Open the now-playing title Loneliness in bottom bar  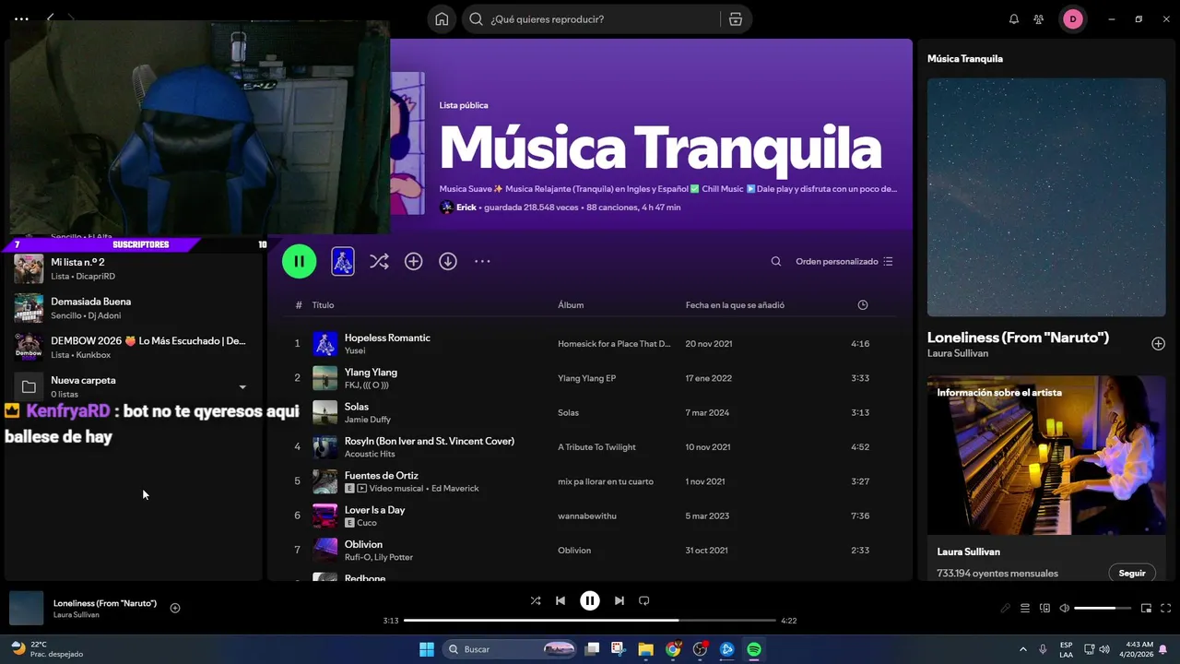(105, 603)
